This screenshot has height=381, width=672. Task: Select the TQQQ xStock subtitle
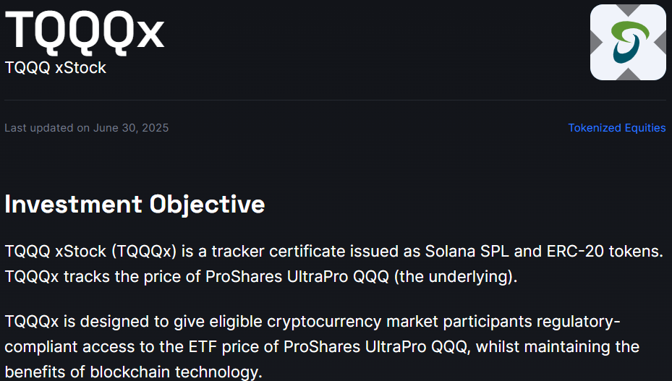(x=56, y=68)
